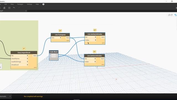177x100 pixels.
Task: Click the Redo arrow in the toolbar
Action: (x=19, y=8)
